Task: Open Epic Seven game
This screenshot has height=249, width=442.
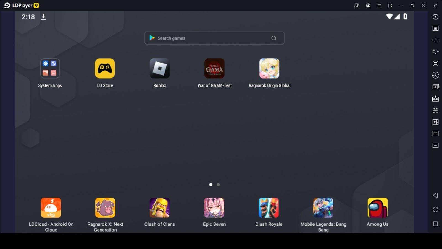Action: click(x=214, y=208)
